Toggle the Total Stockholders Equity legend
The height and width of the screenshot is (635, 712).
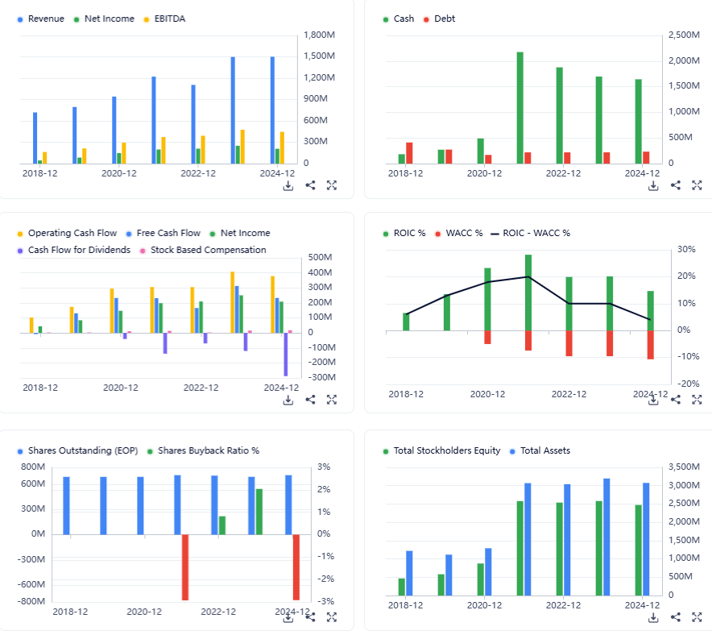[x=441, y=451]
